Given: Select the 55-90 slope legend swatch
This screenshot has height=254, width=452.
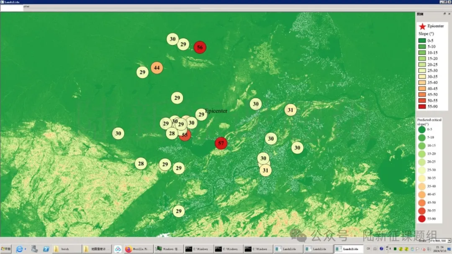Looking at the screenshot, I should pyautogui.click(x=422, y=107).
